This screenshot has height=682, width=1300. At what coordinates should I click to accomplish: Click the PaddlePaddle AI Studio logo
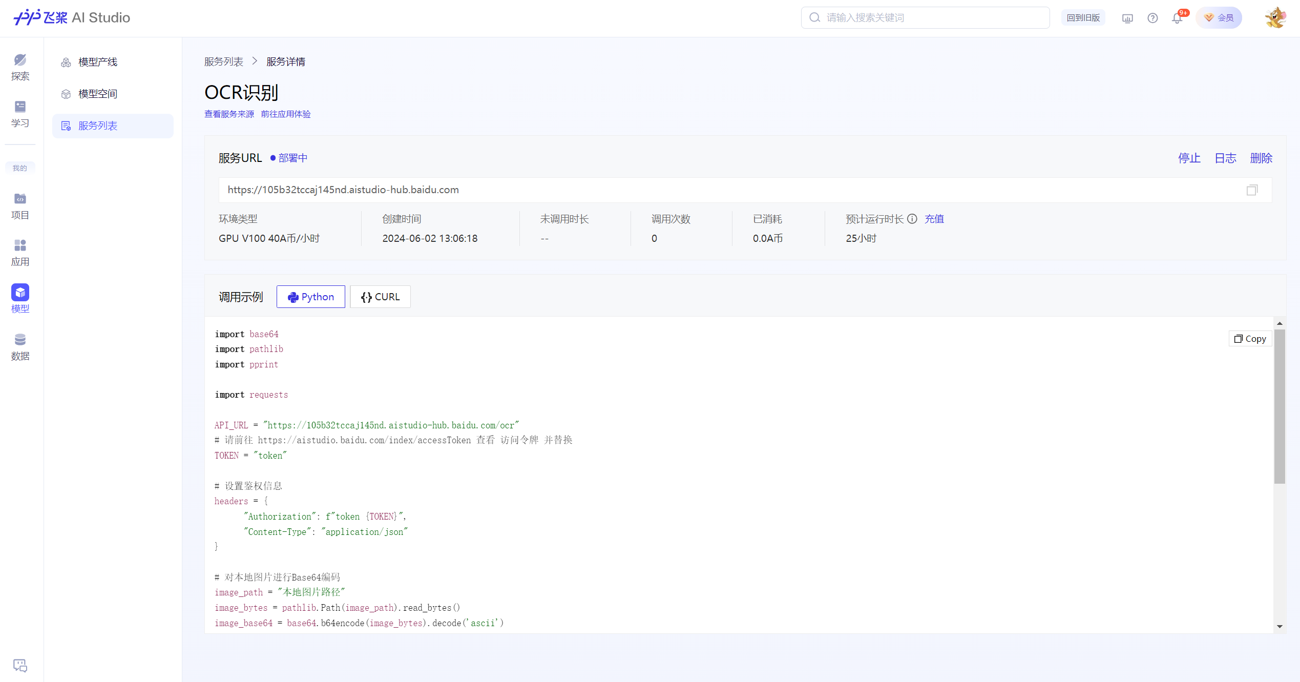72,17
